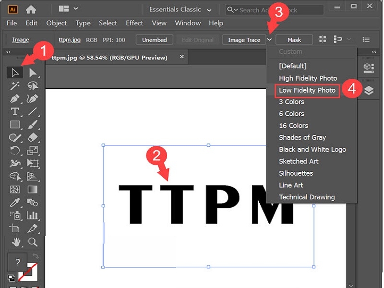Screen dimensions: 384x288
Task: Go to Illustrator Home screen
Action: [x=31, y=10]
